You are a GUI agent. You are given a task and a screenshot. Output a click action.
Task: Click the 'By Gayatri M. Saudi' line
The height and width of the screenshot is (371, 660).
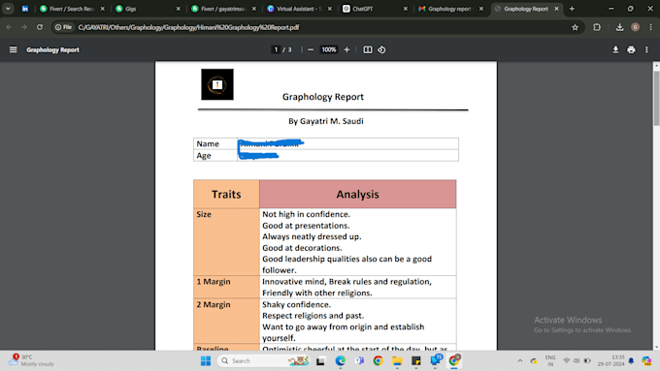326,121
